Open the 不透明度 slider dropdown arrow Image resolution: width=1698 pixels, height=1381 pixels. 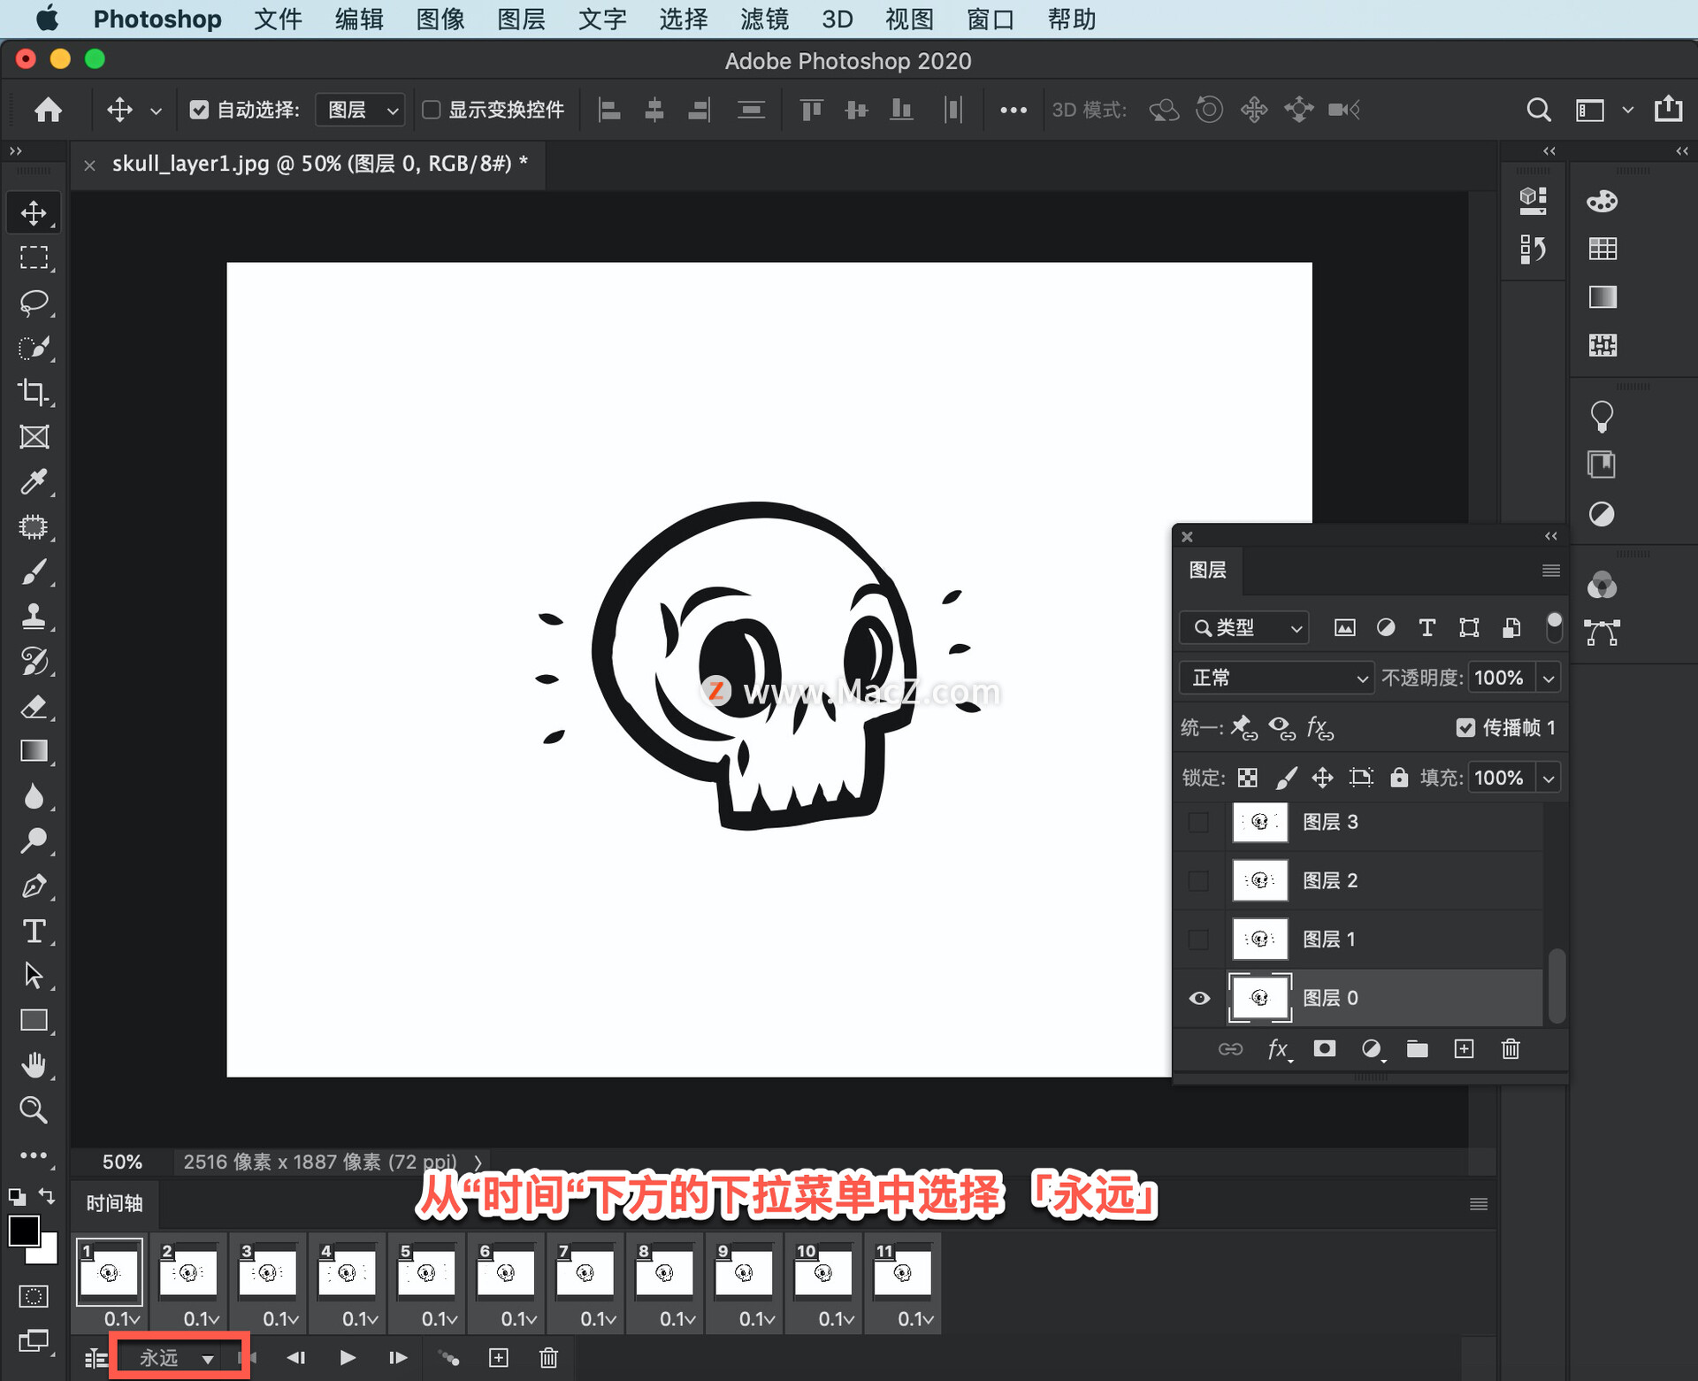[x=1549, y=679]
